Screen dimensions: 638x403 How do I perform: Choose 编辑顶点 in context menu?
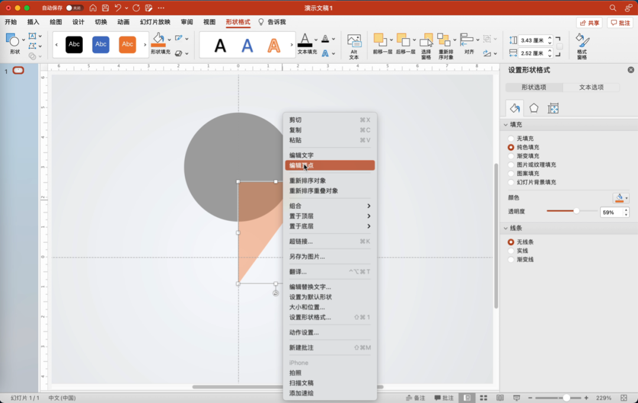click(x=330, y=165)
